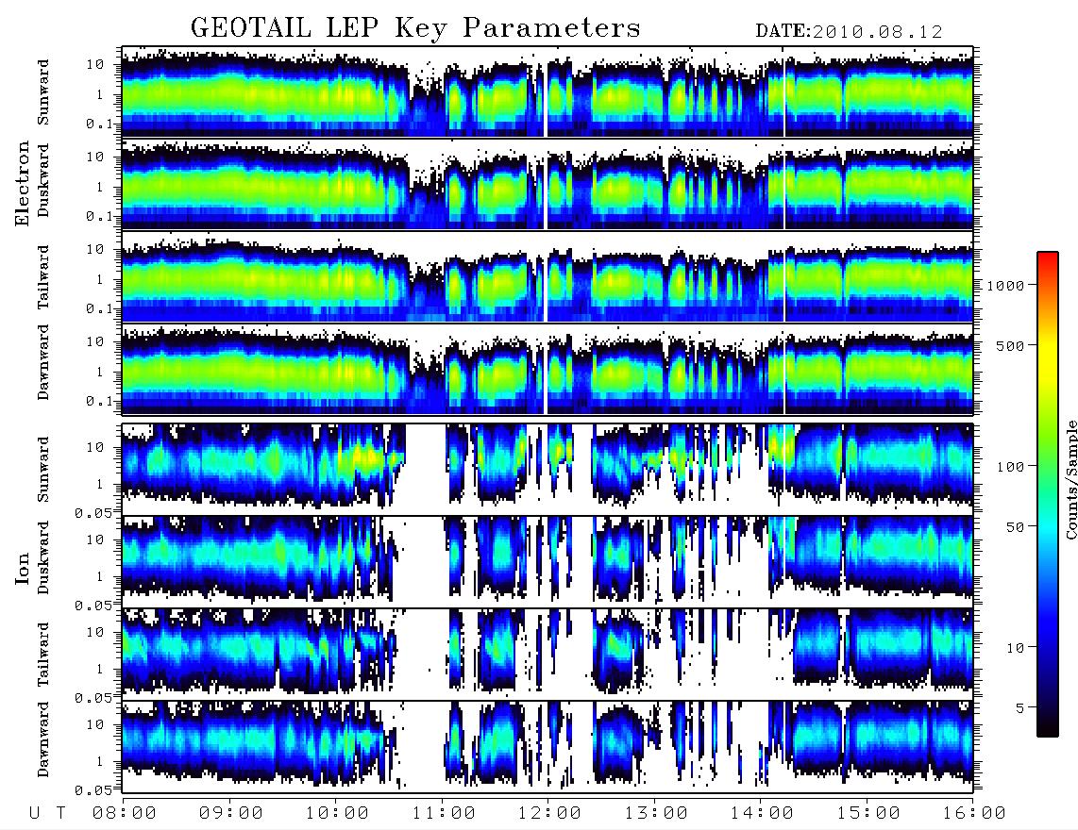This screenshot has width=1078, height=830.
Task: Select the Electron Duskward panel label
Action: 43,180
